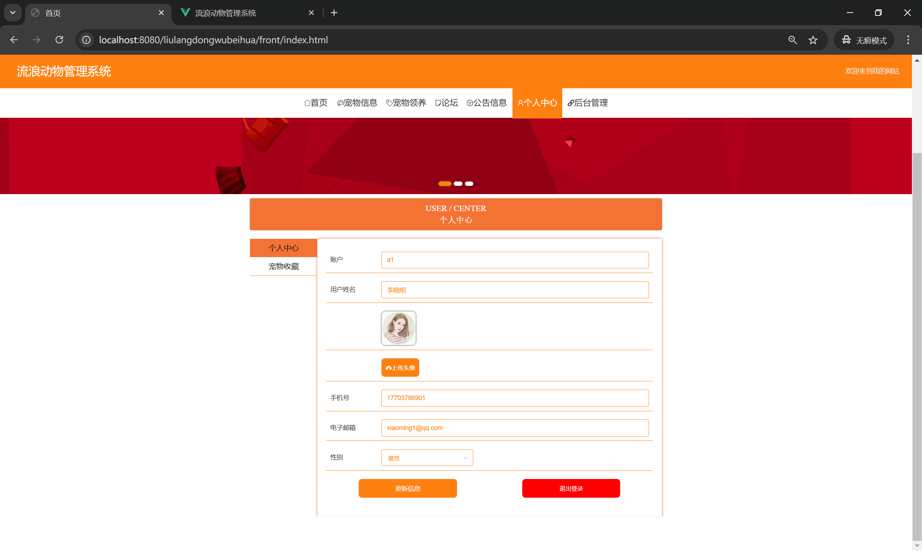Select 个人中心 in top navigation
The image size is (922, 551).
tap(537, 103)
